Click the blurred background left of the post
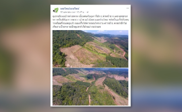Viewport: 182px width, 112px height. coord(25,56)
